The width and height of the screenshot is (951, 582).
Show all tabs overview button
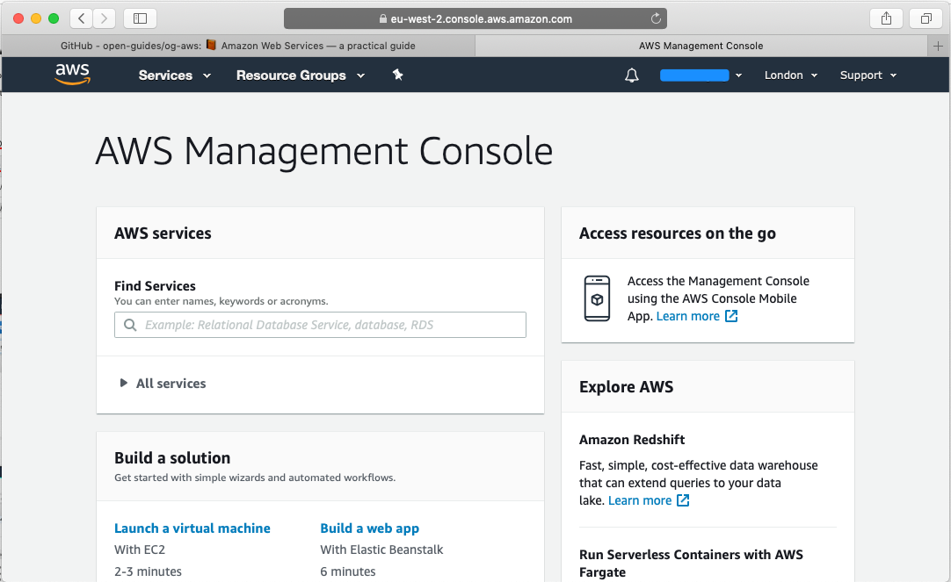point(926,18)
